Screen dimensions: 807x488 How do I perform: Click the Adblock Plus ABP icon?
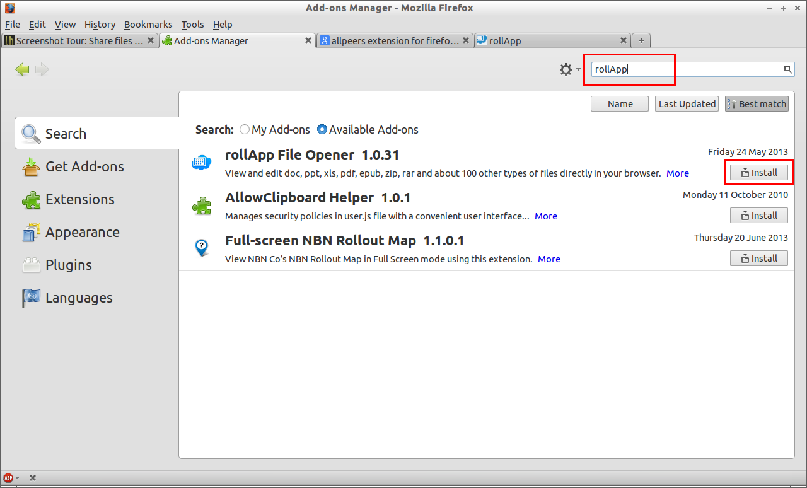[x=8, y=478]
